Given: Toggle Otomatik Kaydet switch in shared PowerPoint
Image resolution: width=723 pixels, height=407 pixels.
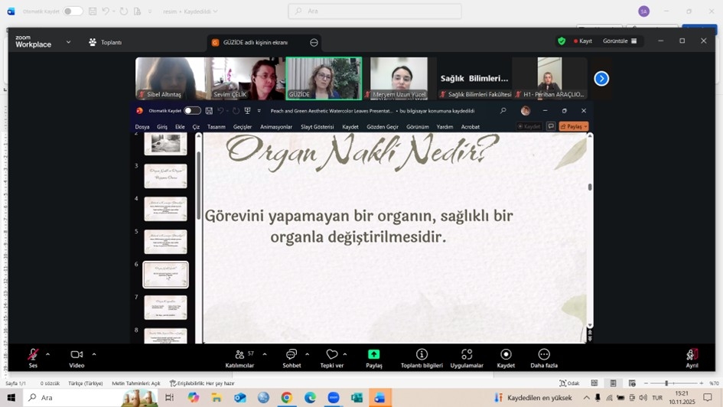Looking at the screenshot, I should click(x=192, y=111).
